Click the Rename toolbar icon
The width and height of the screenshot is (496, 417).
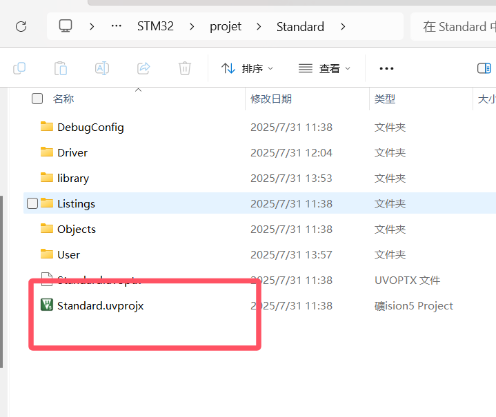[102, 68]
